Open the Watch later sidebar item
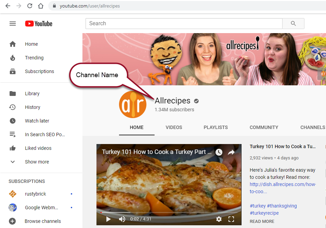The height and width of the screenshot is (228, 326). point(37,121)
